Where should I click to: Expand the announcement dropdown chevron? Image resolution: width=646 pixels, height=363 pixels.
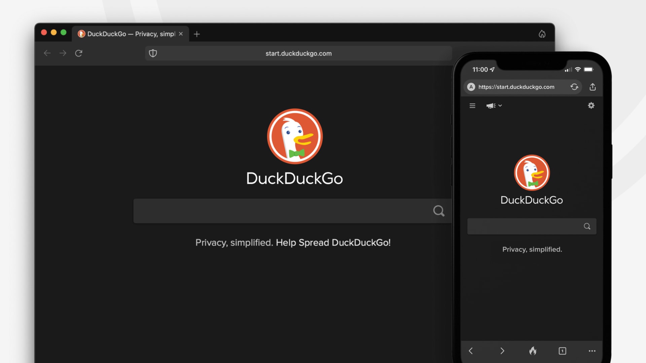click(x=499, y=106)
